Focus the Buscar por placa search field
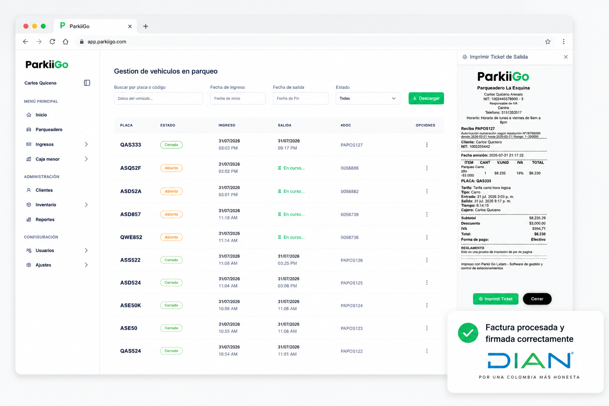This screenshot has height=406, width=609. coord(159,98)
